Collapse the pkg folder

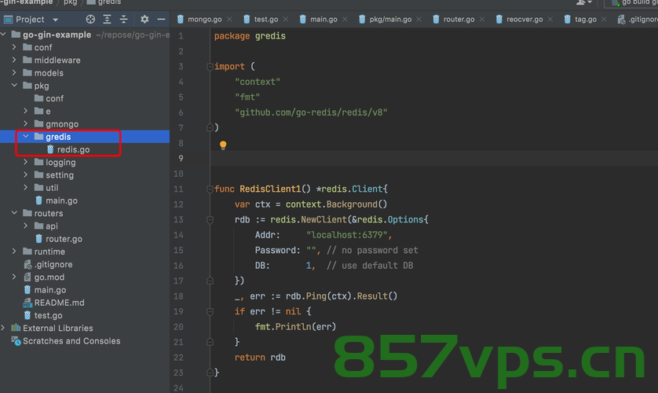[x=14, y=85]
